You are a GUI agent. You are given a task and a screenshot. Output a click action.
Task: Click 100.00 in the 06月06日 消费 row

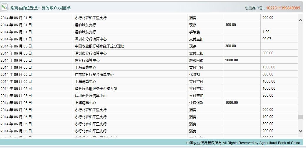[268, 117]
